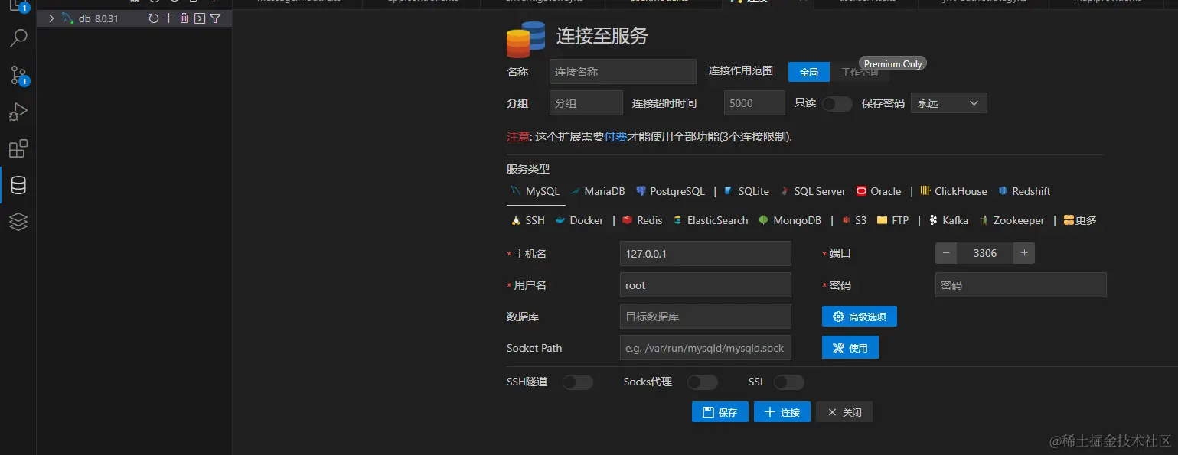Select Oracle service type
Image resolution: width=1178 pixels, height=455 pixels.
tap(879, 191)
